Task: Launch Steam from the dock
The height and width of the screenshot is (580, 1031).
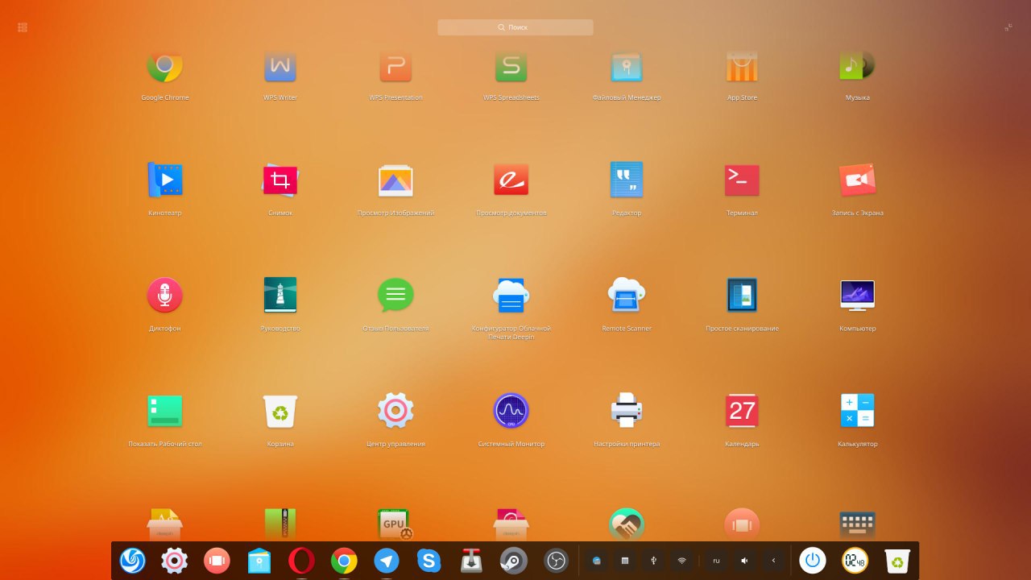Action: (514, 561)
